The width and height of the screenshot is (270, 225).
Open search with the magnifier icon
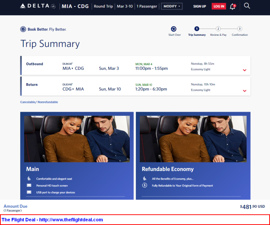pos(247,6)
